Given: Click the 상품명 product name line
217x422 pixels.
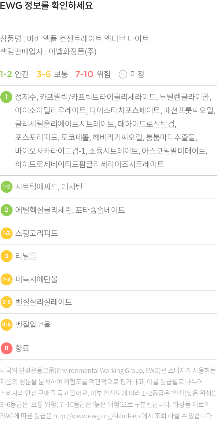Looking at the screenshot, I should tap(74, 39).
